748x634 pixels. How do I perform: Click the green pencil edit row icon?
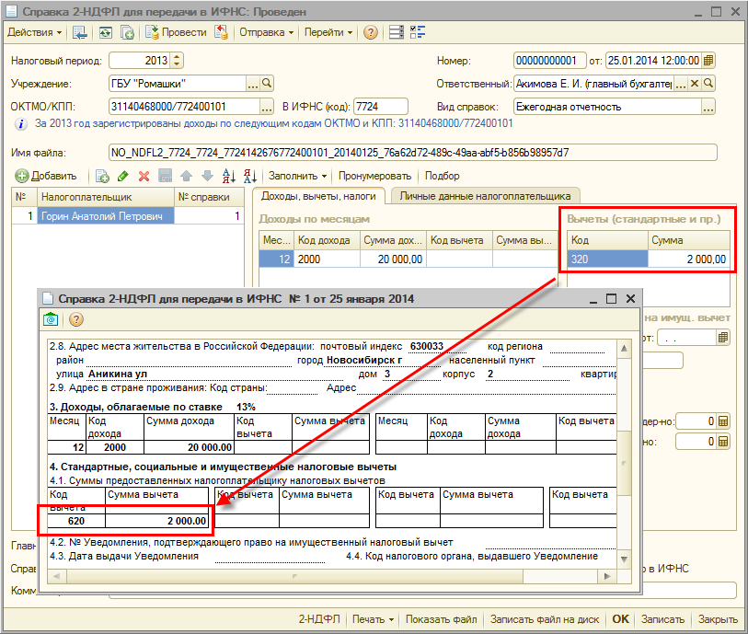point(123,176)
